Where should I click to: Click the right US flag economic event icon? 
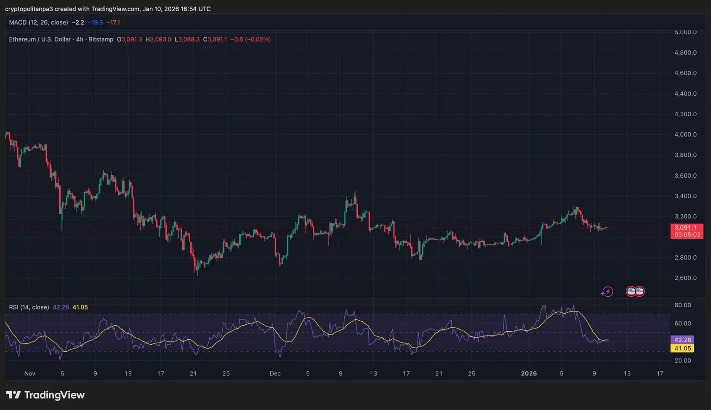click(x=640, y=292)
